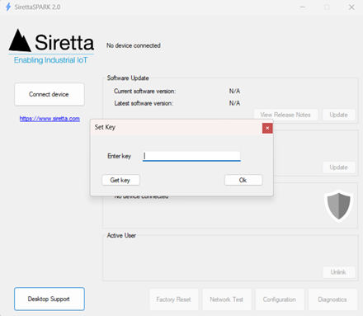Click the SirettaSPARK lightning bolt title icon

tap(8, 7)
